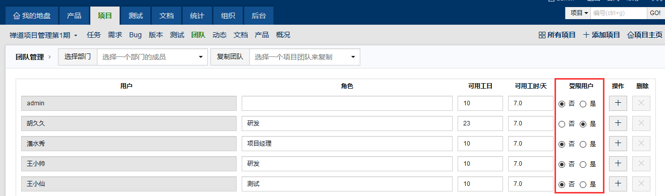Click the delete X in 胡久久 row
665x196 pixels.
click(641, 123)
